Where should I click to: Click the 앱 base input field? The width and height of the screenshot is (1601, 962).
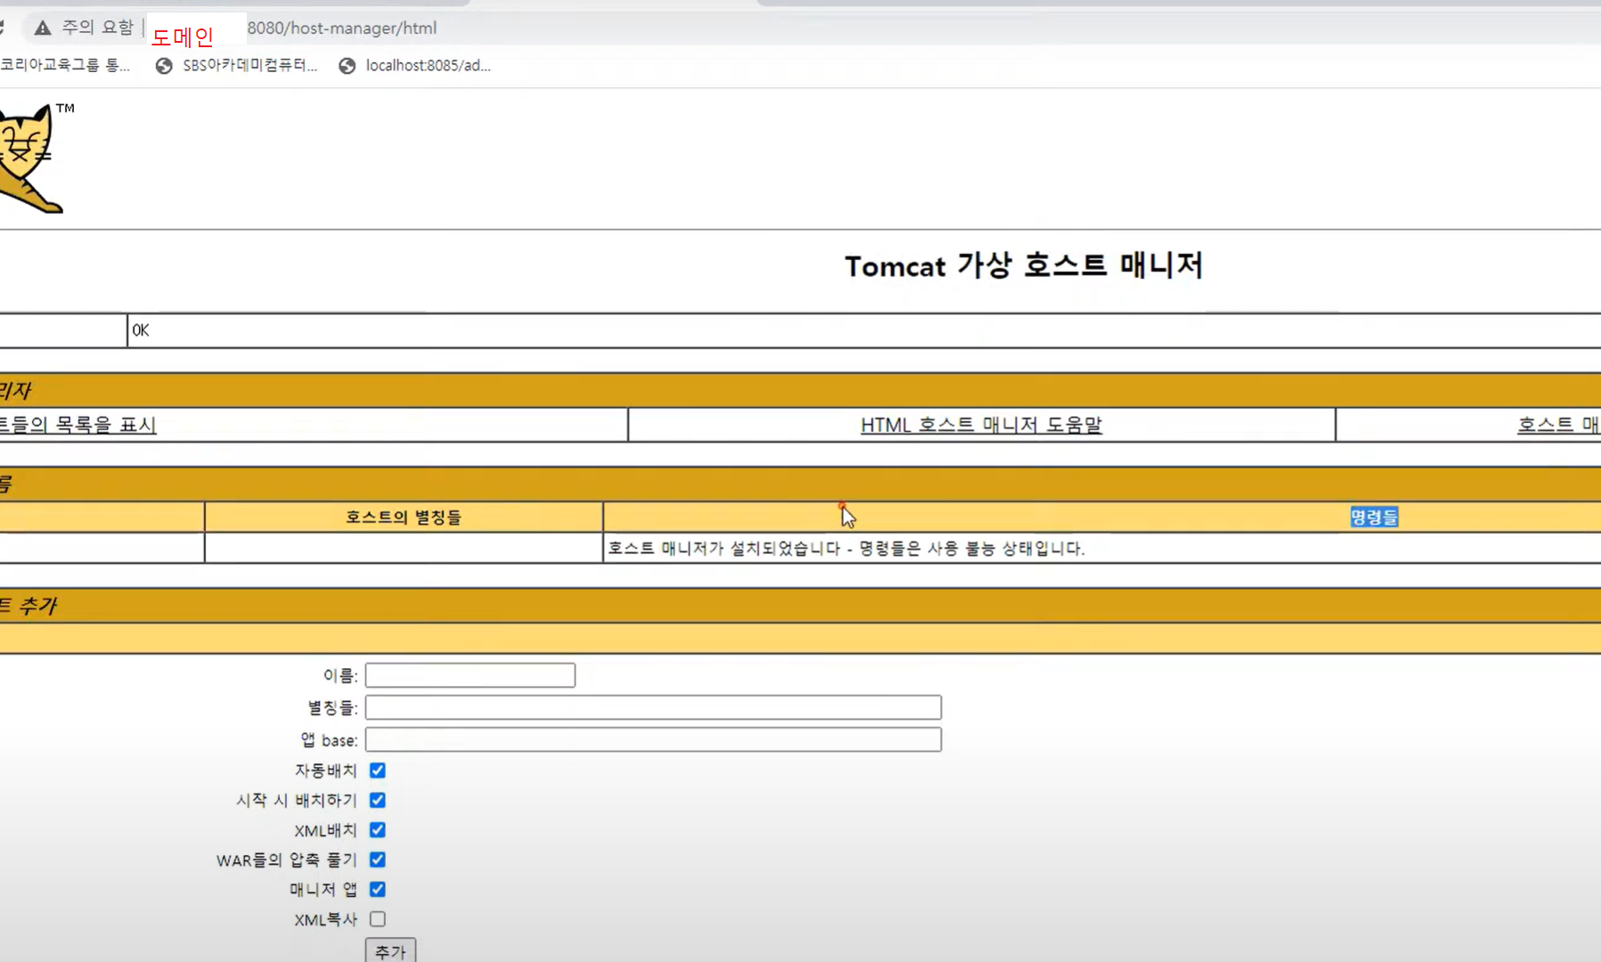pos(653,739)
